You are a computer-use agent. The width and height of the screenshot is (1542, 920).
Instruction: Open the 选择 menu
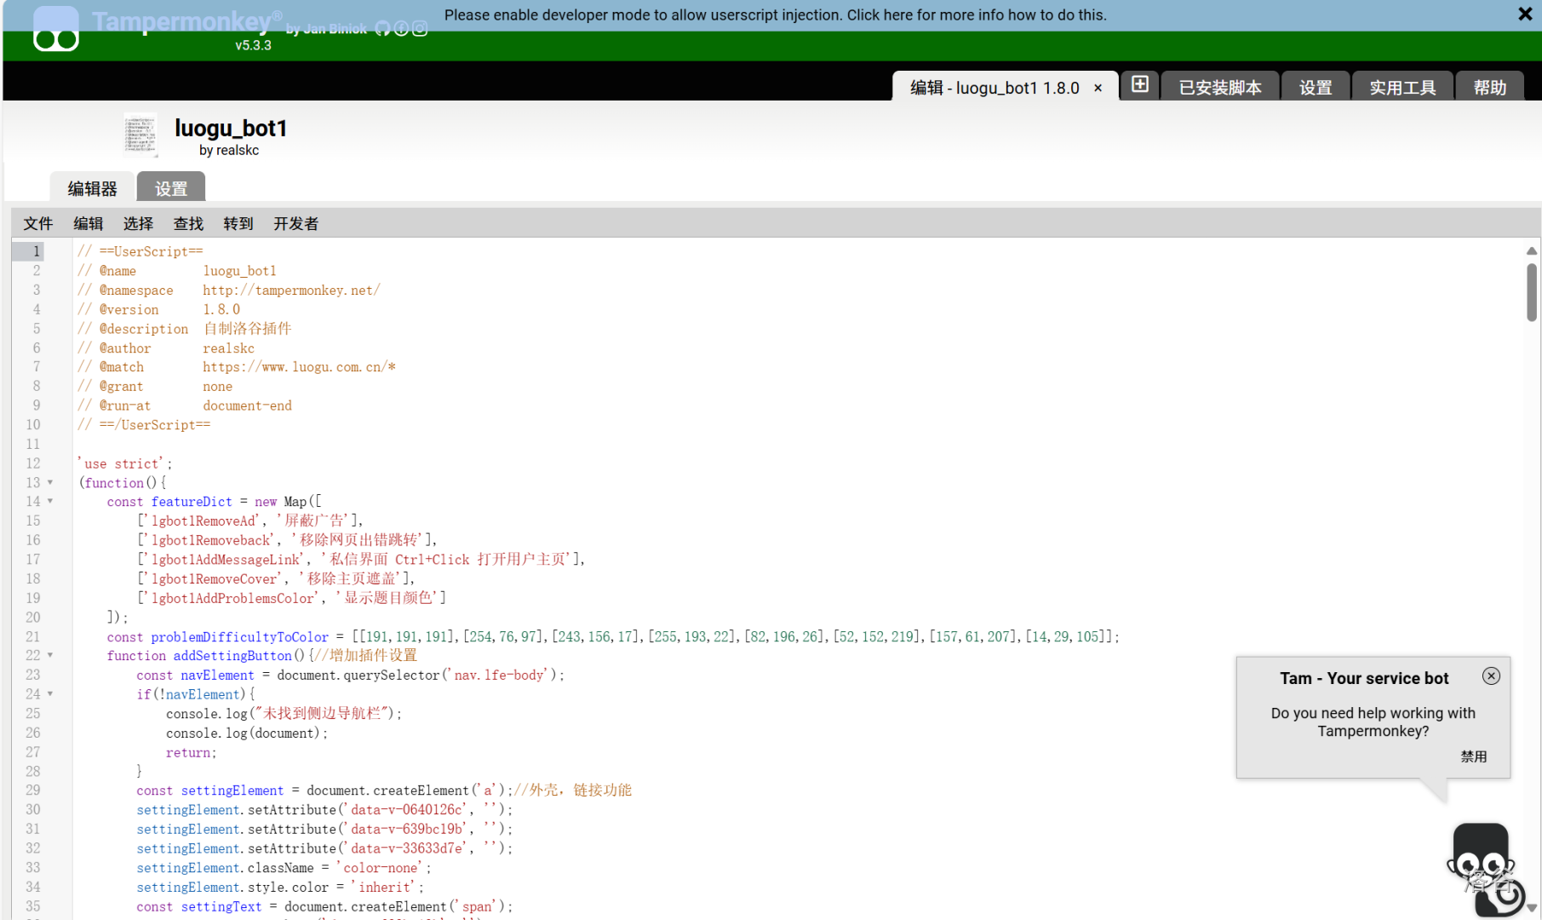pos(138,223)
